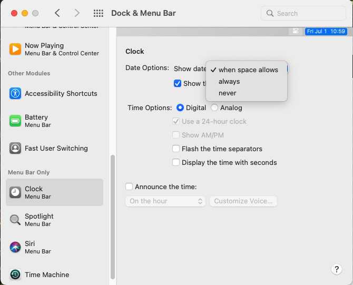The image size is (353, 285).
Task: Click the Time Machine icon
Action: pyautogui.click(x=15, y=274)
